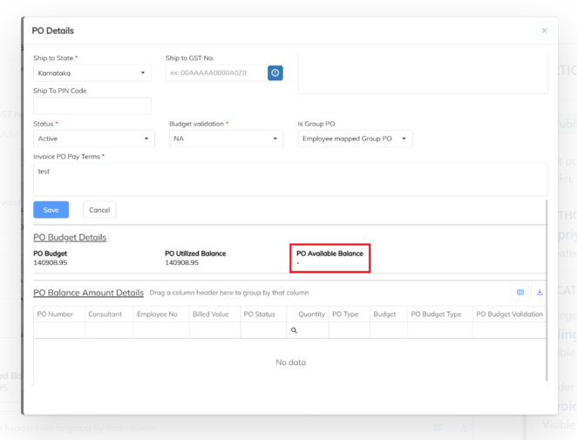
Task: Open the column chooser icon
Action: (x=520, y=293)
